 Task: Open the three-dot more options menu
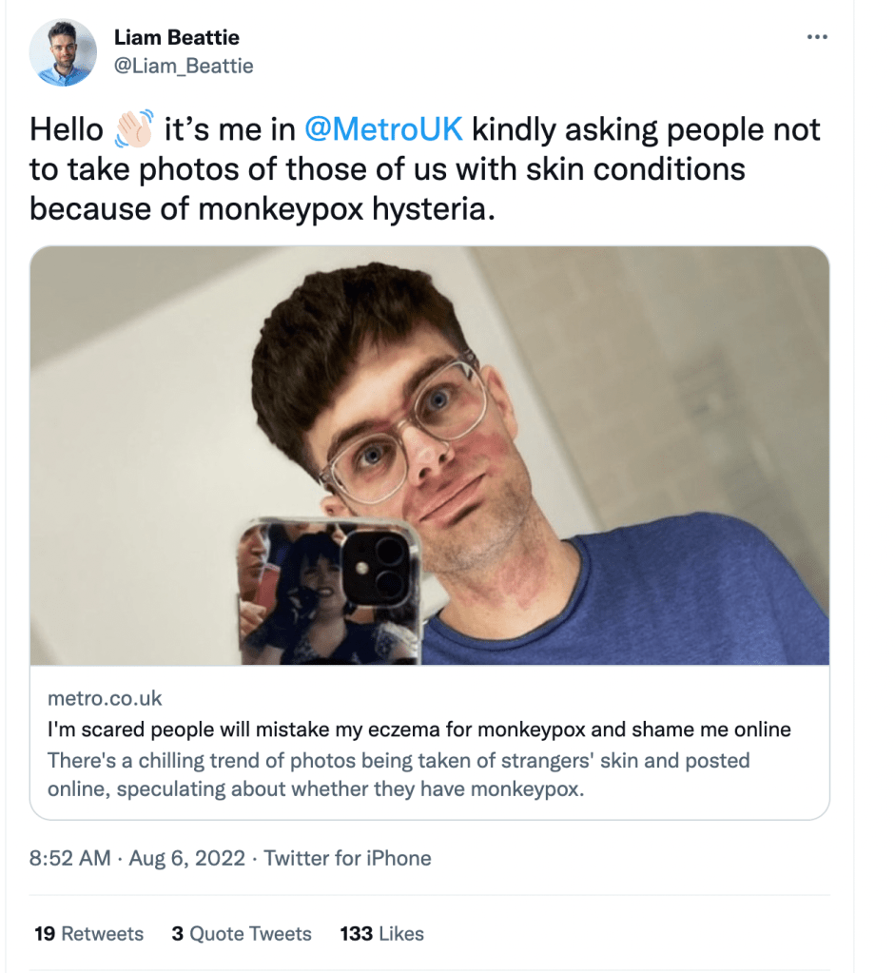817,37
